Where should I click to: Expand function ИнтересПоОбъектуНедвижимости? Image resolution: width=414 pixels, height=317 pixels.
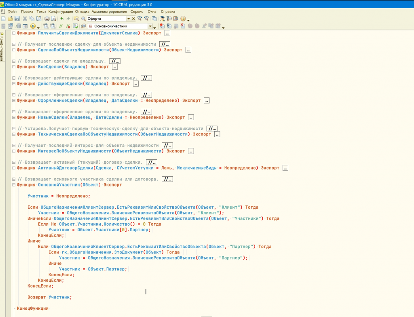click(14, 151)
